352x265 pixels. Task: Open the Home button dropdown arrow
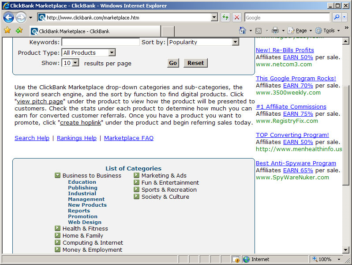point(251,30)
